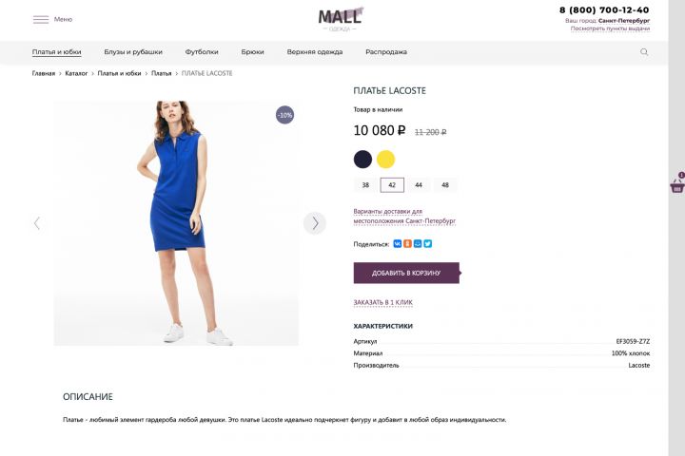Open the Блузы и рубашки category
685x456 pixels.
pos(133,52)
